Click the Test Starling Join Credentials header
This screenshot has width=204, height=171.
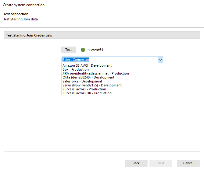pos(29,35)
